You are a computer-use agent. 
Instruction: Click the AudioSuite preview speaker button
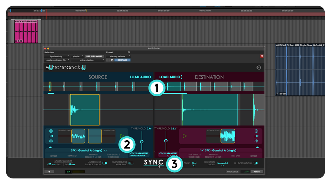tap(49, 172)
